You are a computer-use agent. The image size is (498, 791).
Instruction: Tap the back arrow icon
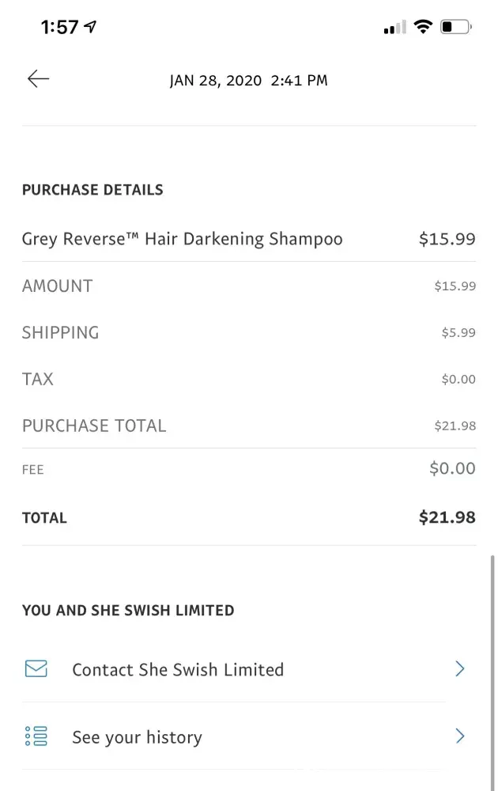pyautogui.click(x=38, y=78)
